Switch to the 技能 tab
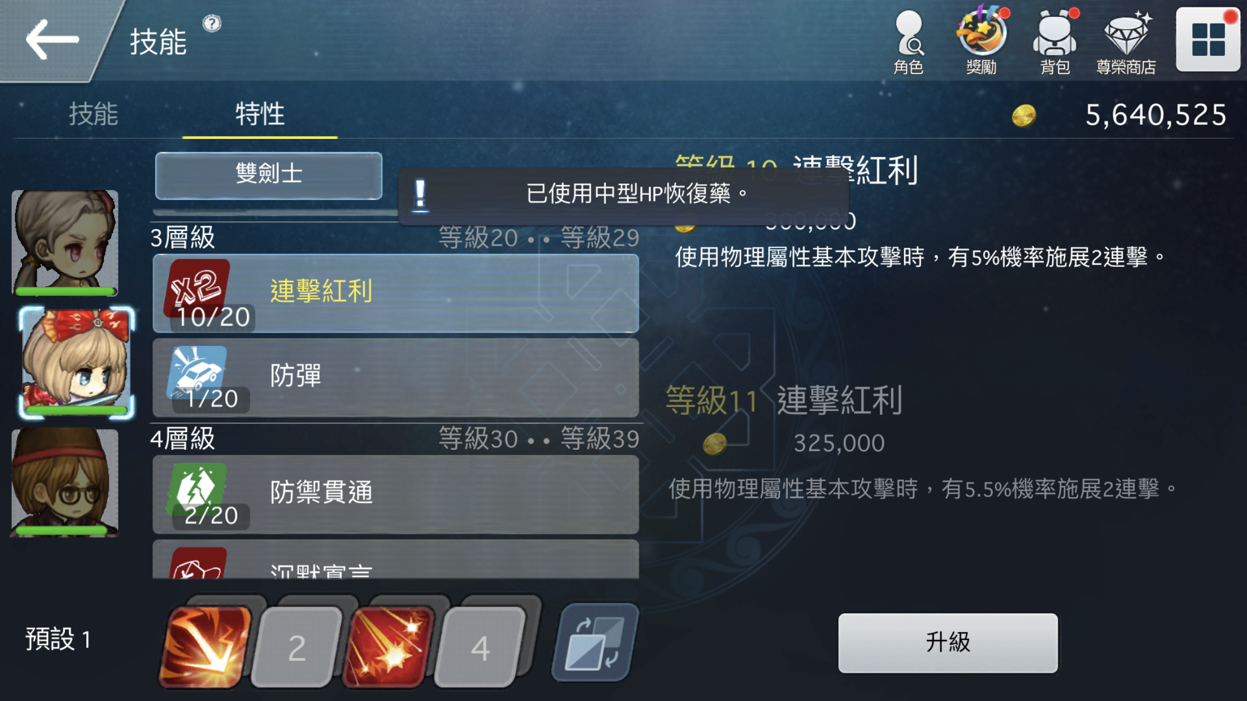This screenshot has height=701, width=1247. point(93,114)
